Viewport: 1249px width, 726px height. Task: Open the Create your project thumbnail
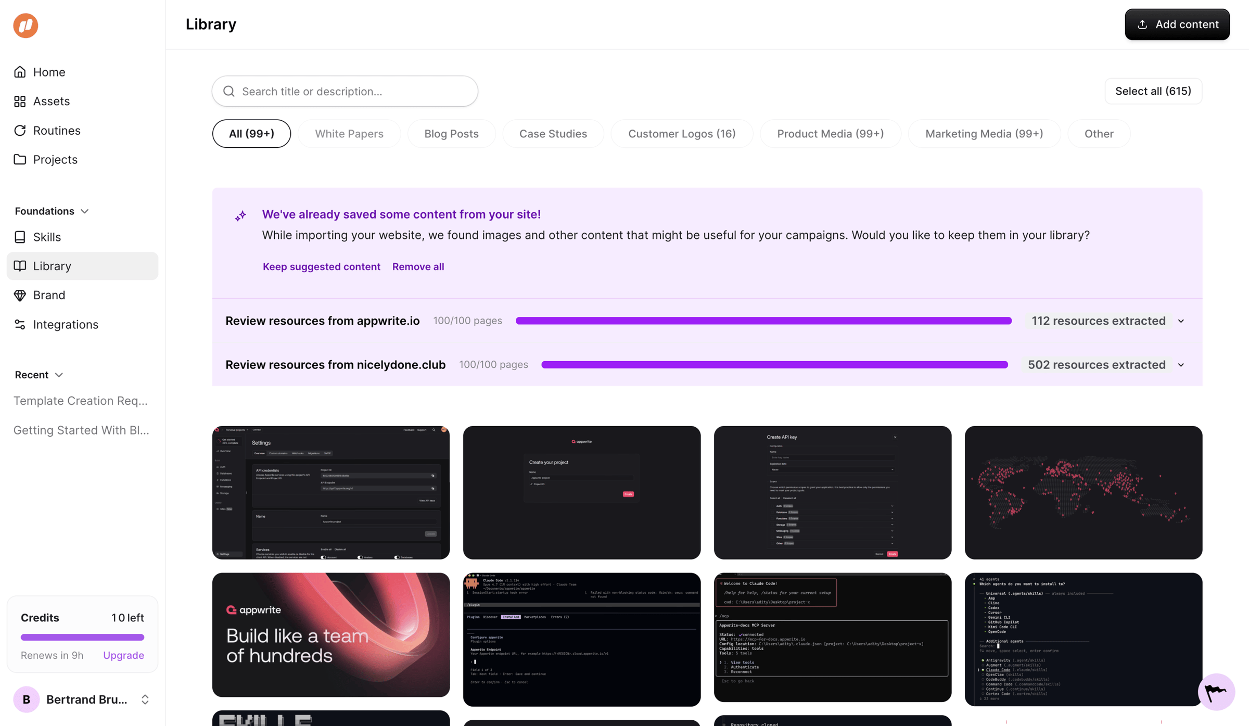click(581, 493)
